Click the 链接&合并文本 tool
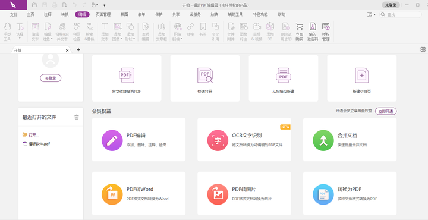 62,32
